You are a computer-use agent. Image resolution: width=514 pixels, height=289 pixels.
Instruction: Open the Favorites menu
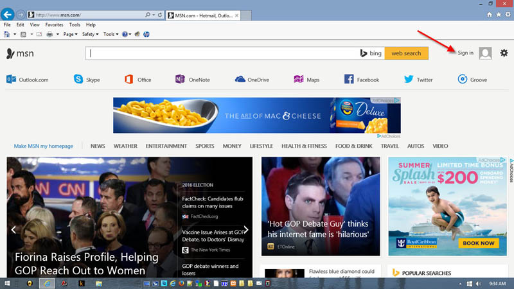click(54, 25)
